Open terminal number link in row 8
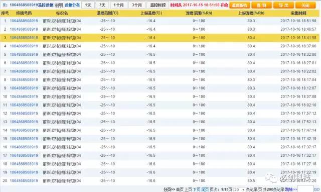Viewport: 321px width, 192px height. tap(24, 80)
